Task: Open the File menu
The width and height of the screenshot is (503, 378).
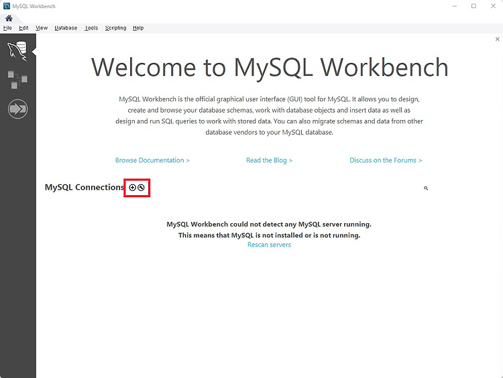Action: (7, 28)
